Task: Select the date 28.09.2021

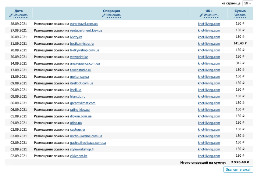Action: point(18,24)
